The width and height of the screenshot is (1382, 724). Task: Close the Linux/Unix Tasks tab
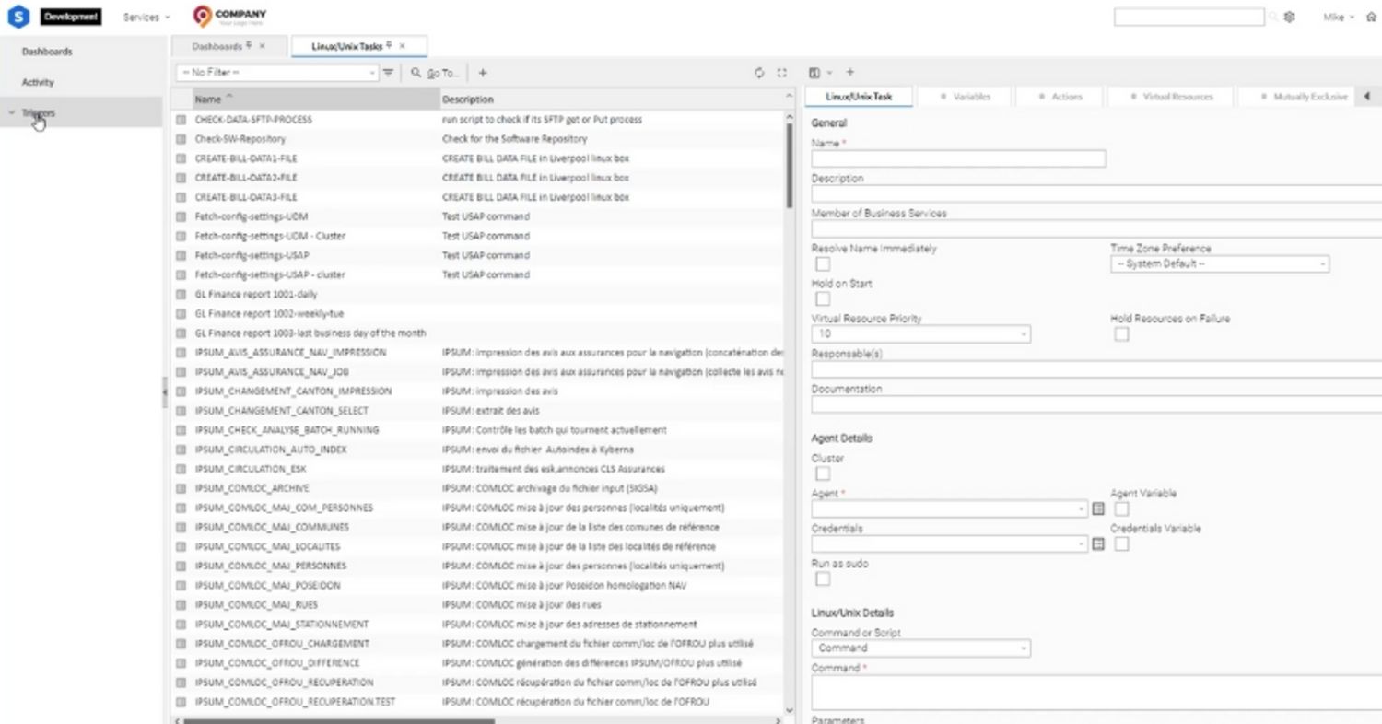pyautogui.click(x=402, y=46)
